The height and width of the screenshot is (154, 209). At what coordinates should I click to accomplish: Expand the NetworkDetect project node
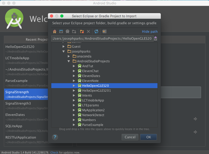pyautogui.click(x=74, y=115)
